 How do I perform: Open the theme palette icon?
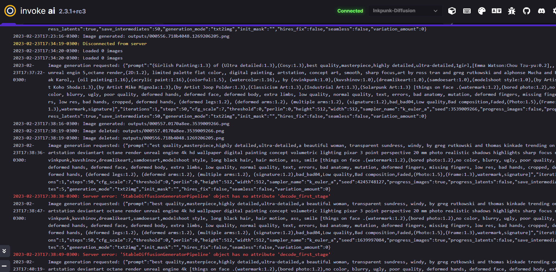click(482, 11)
